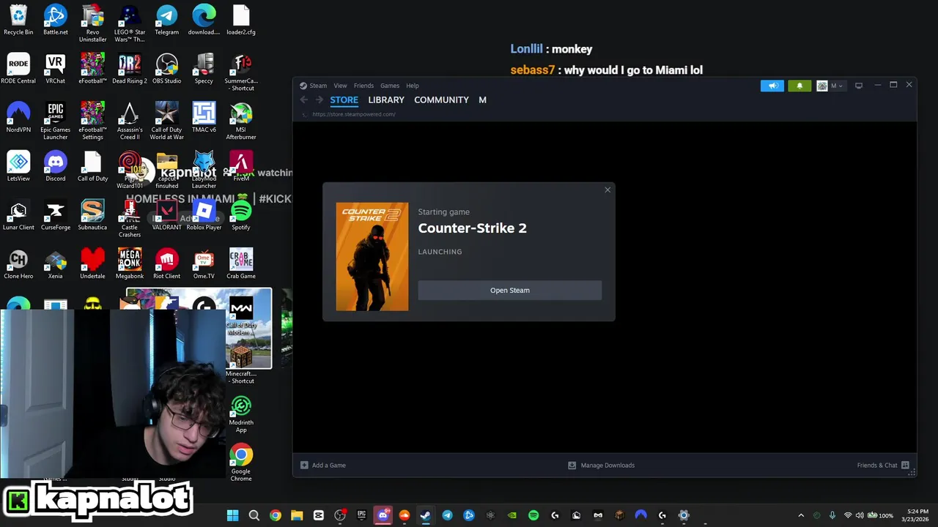Screen dimensions: 938x527
Task: Select the Recycle Bin desktop icon
Action: tap(18, 20)
